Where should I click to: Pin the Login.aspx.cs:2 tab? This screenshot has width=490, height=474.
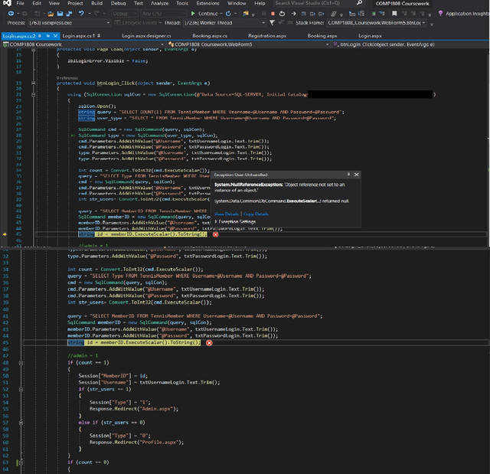point(47,36)
